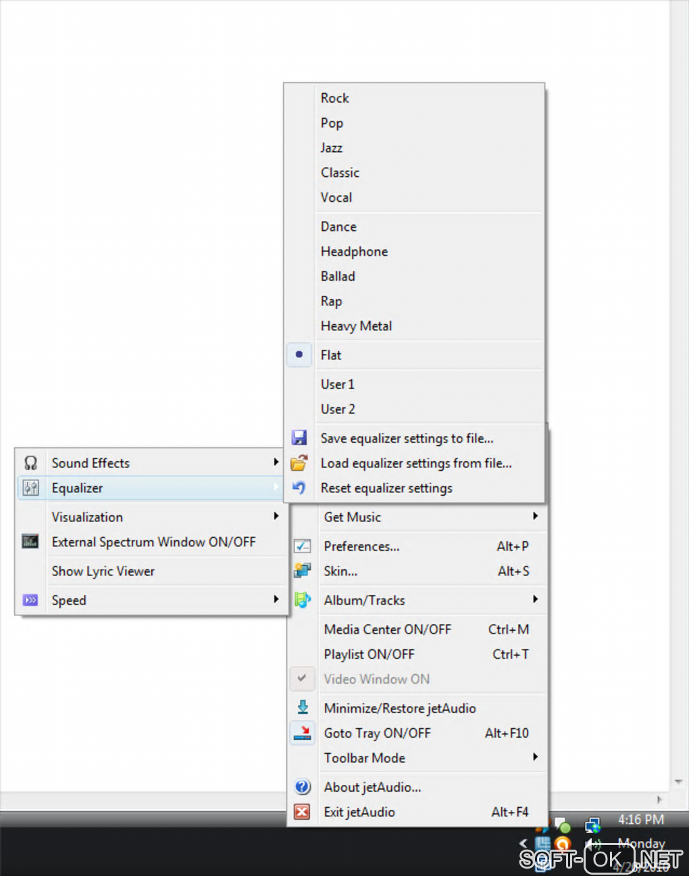The height and width of the screenshot is (876, 689).
Task: Choose the Dance equalizer preset
Action: [x=414, y=226]
